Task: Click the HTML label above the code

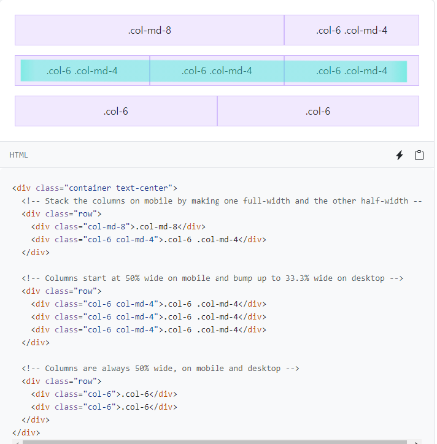Action: [x=18, y=155]
